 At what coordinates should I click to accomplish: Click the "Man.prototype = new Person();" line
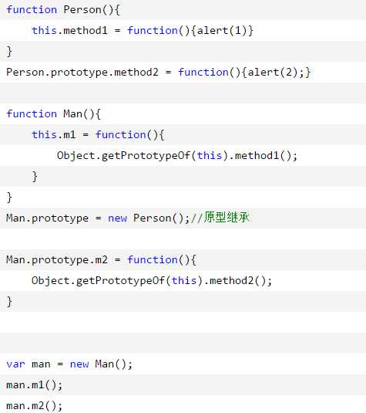tap(98, 218)
